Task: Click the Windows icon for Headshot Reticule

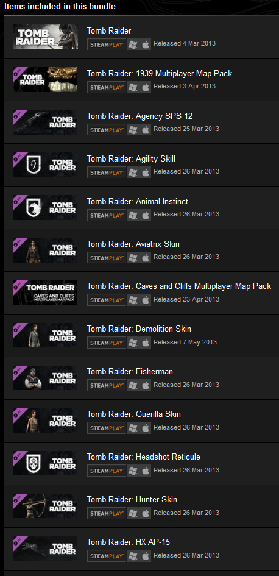Action: tap(133, 471)
